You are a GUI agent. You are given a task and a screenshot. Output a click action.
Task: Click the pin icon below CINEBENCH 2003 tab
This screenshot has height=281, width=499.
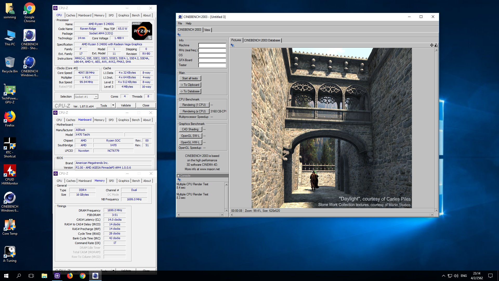179,35
